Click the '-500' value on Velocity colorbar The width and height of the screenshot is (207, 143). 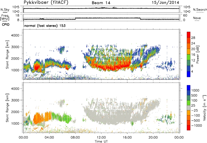[x=196, y=120]
